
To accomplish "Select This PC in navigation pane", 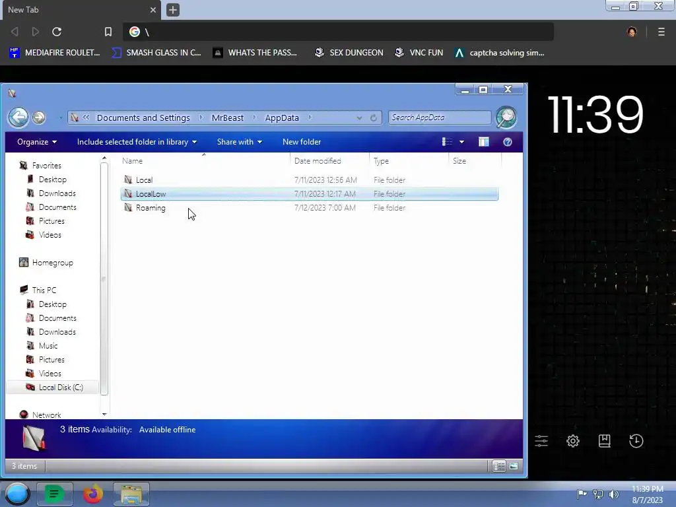I will coord(44,290).
